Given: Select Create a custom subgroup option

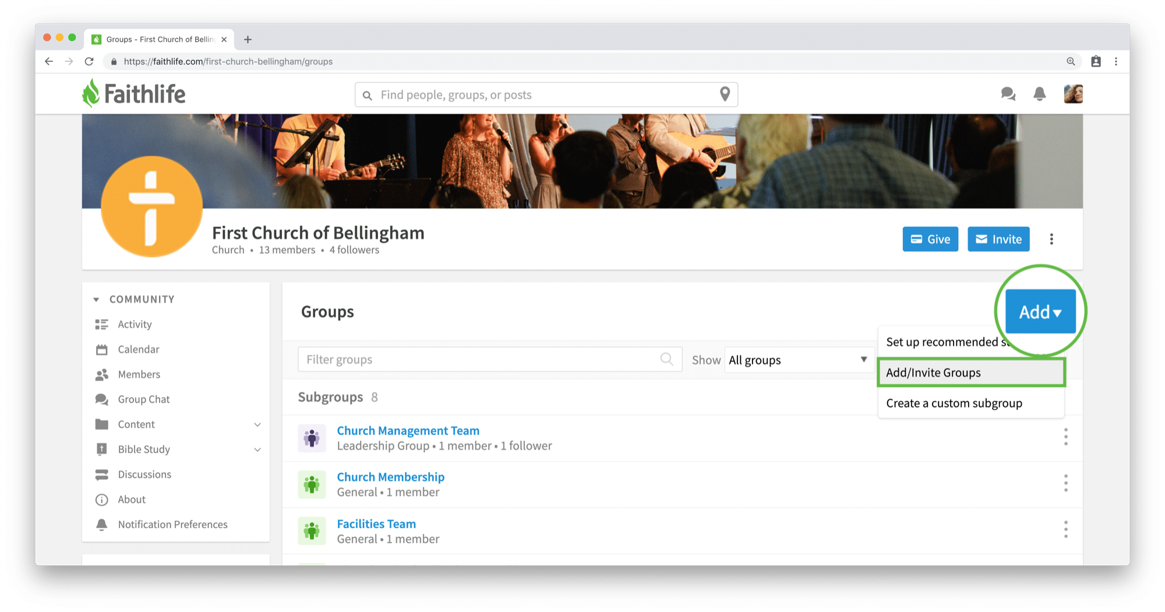Looking at the screenshot, I should point(972,403).
